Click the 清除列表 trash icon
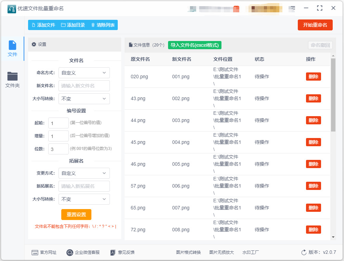Image resolution: width=344 pixels, height=261 pixels. pyautogui.click(x=93, y=25)
